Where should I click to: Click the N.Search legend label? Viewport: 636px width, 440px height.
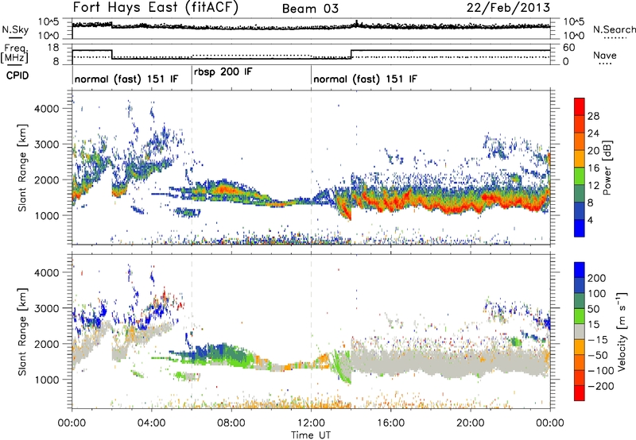614,29
